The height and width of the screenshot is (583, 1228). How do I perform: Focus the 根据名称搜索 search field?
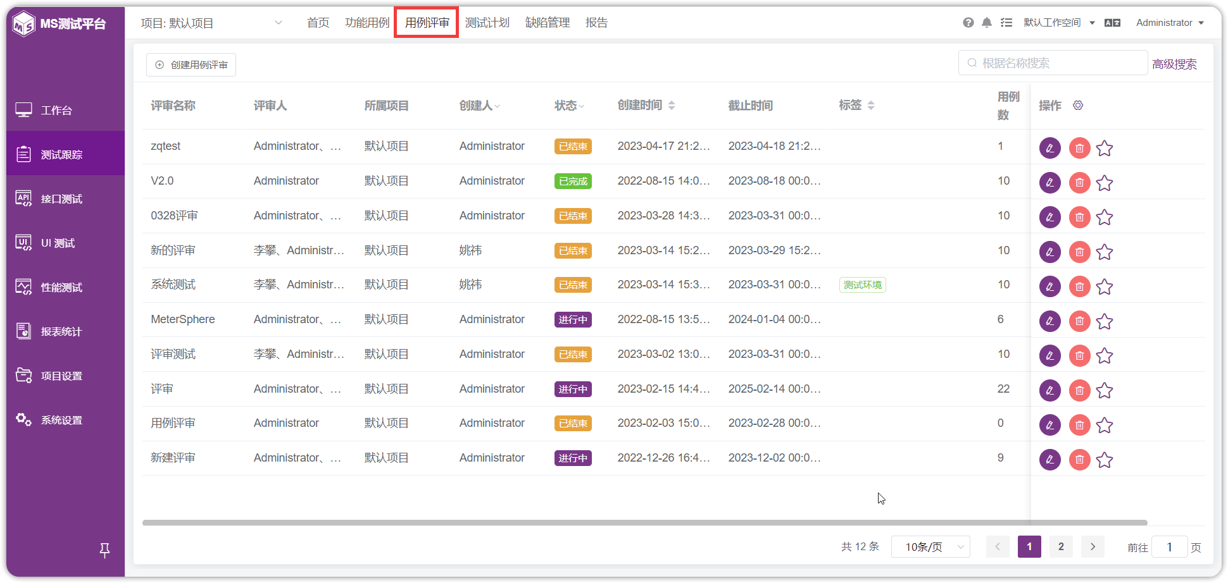click(1053, 63)
